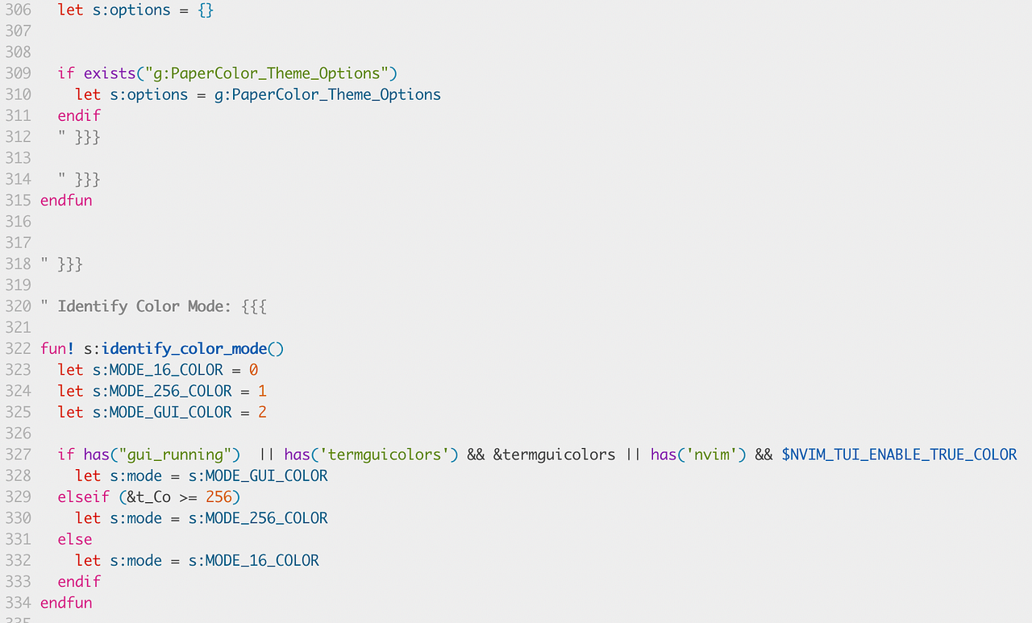Viewport: 1032px width, 623px height.
Task: Click the empty dictionary {} on line 306
Action: click(205, 10)
